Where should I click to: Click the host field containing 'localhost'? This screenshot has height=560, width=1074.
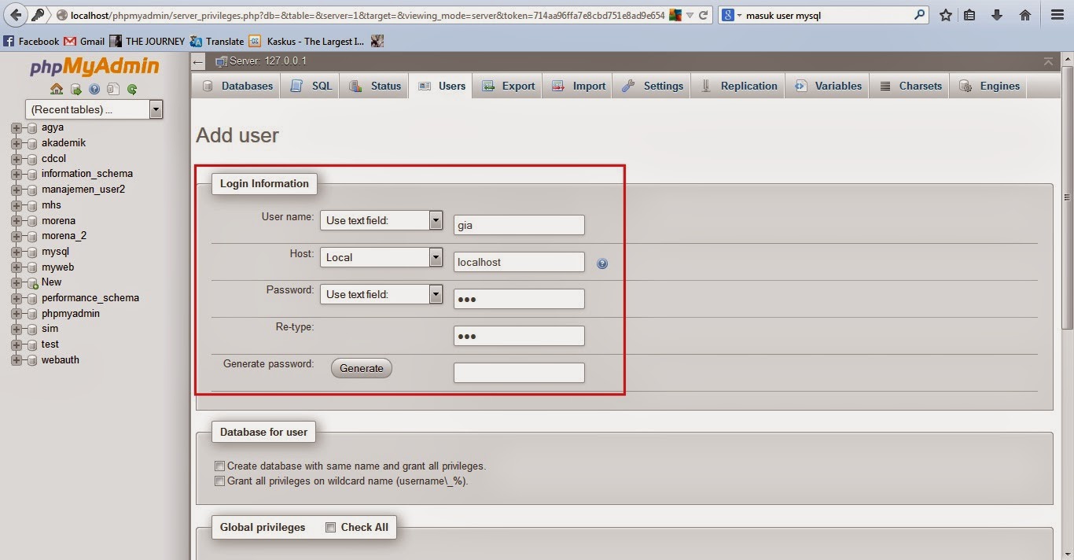point(519,262)
